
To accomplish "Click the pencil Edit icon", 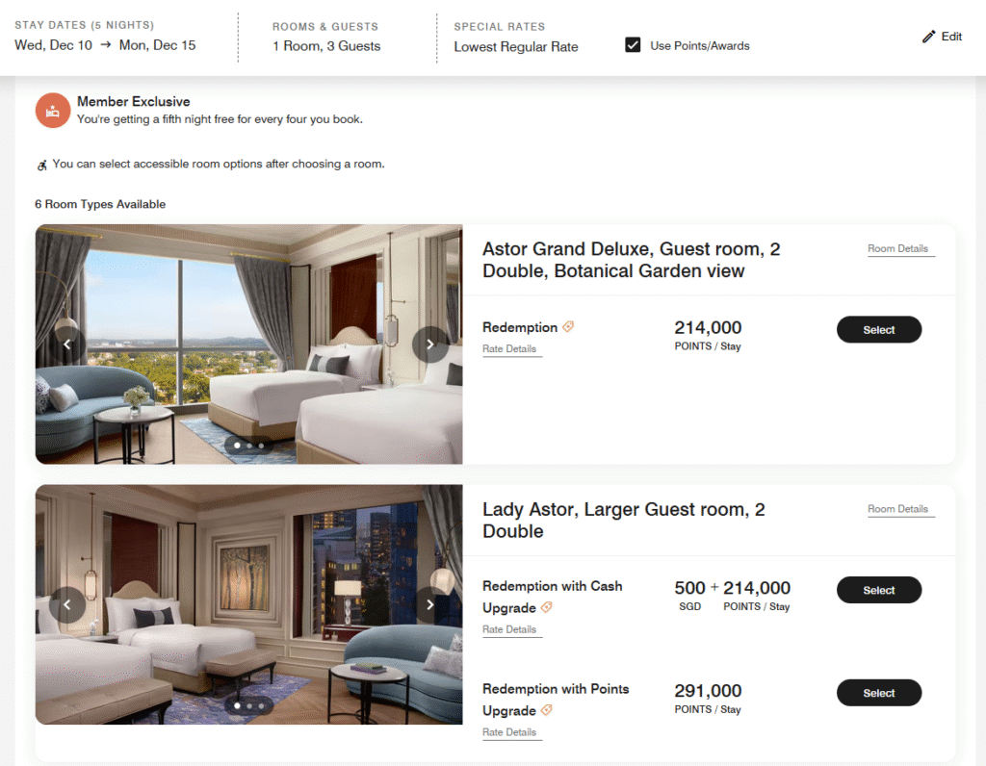I will pyautogui.click(x=929, y=37).
